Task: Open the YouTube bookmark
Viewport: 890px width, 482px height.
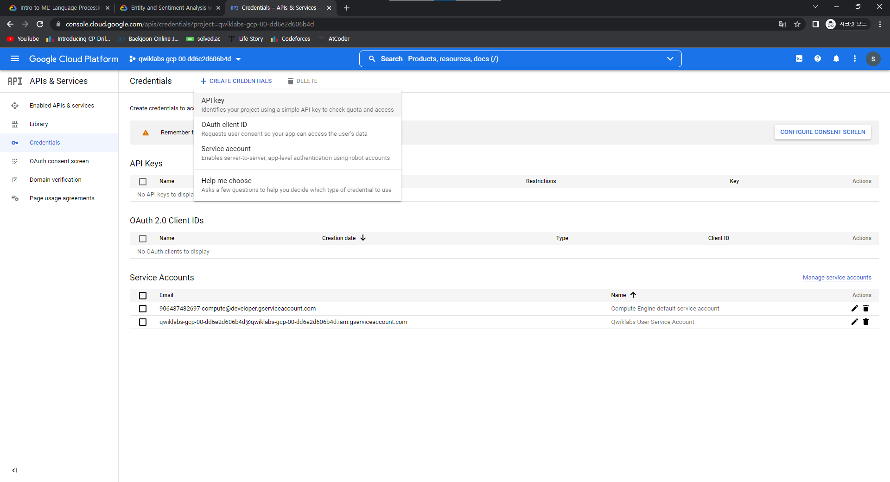Action: point(23,39)
